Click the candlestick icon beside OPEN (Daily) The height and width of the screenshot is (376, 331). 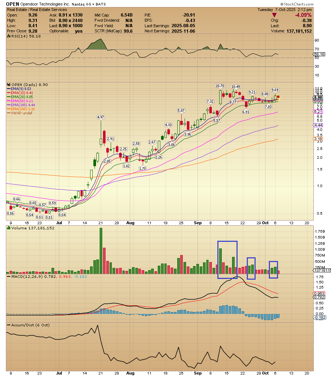(x=9, y=85)
